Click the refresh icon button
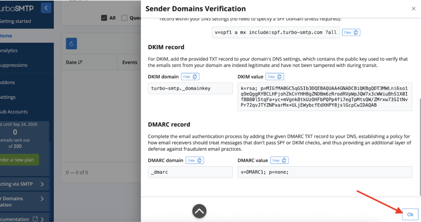The width and height of the screenshot is (421, 222). (71, 44)
